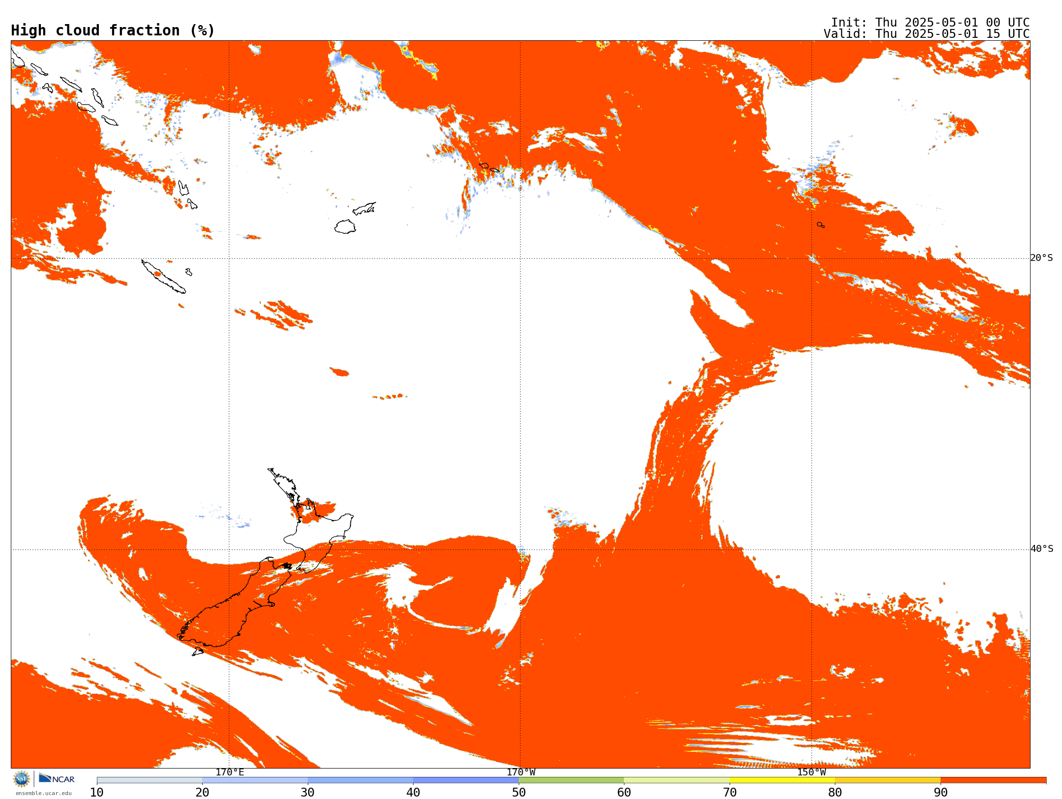Click the colorbar tick label 50
Screen dimensions: 1062x799
519,793
